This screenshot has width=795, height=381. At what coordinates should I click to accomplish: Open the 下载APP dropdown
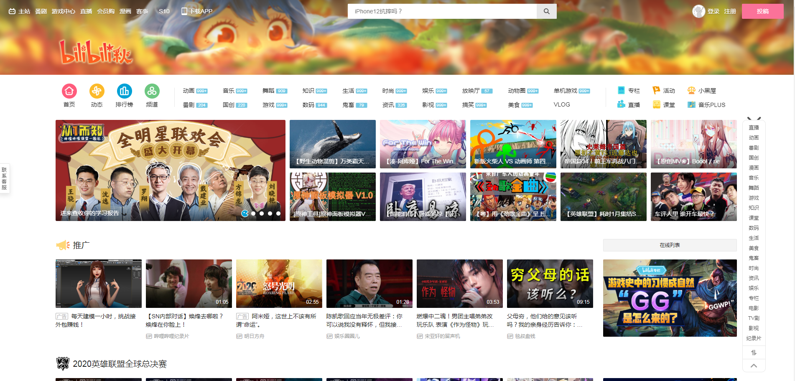point(197,11)
